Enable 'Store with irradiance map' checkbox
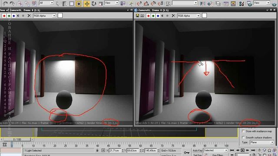278x156 pixels. click(243, 131)
